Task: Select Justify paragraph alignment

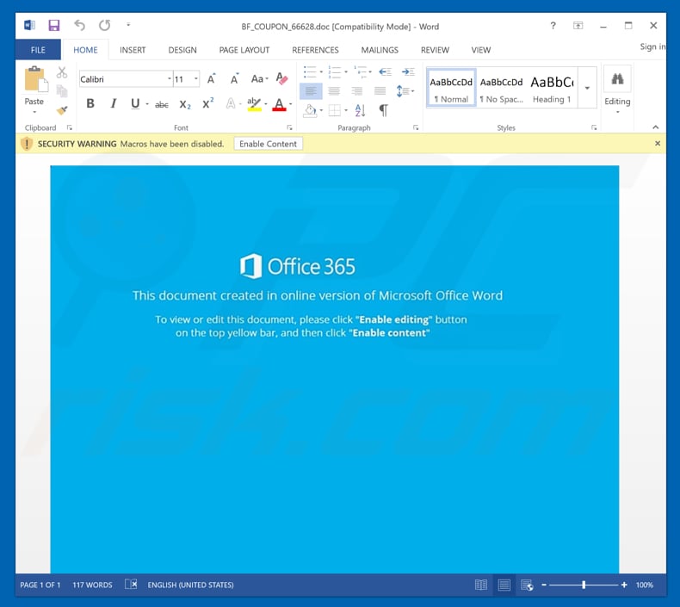Action: tap(380, 90)
